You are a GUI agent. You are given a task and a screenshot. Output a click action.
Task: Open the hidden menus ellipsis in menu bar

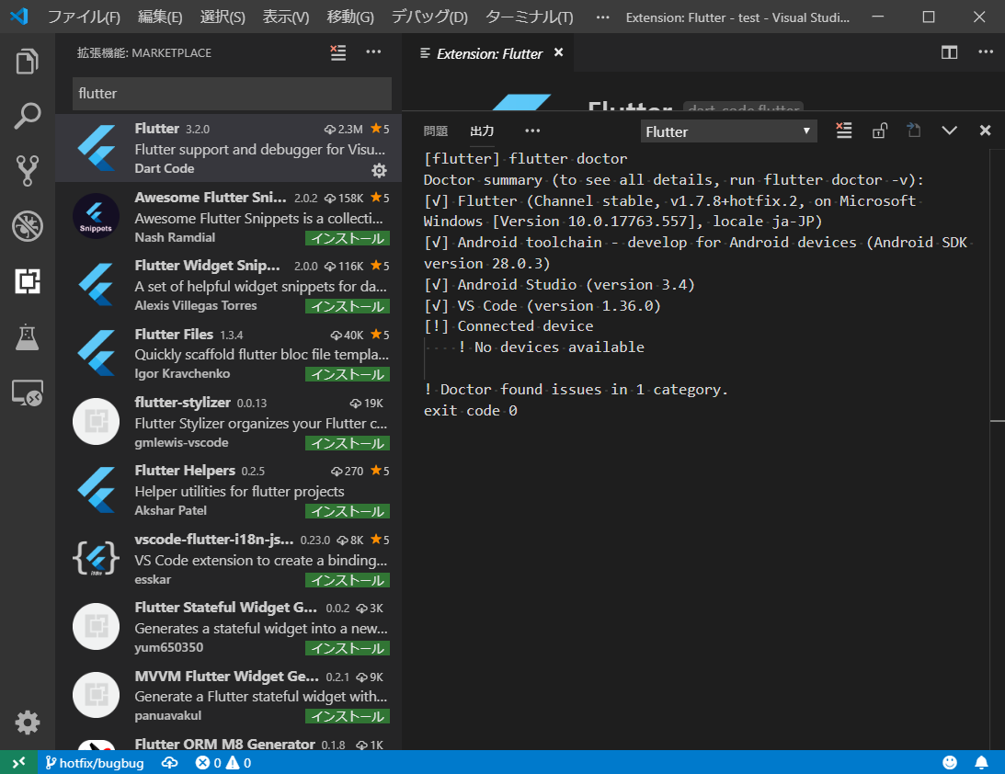click(x=602, y=17)
